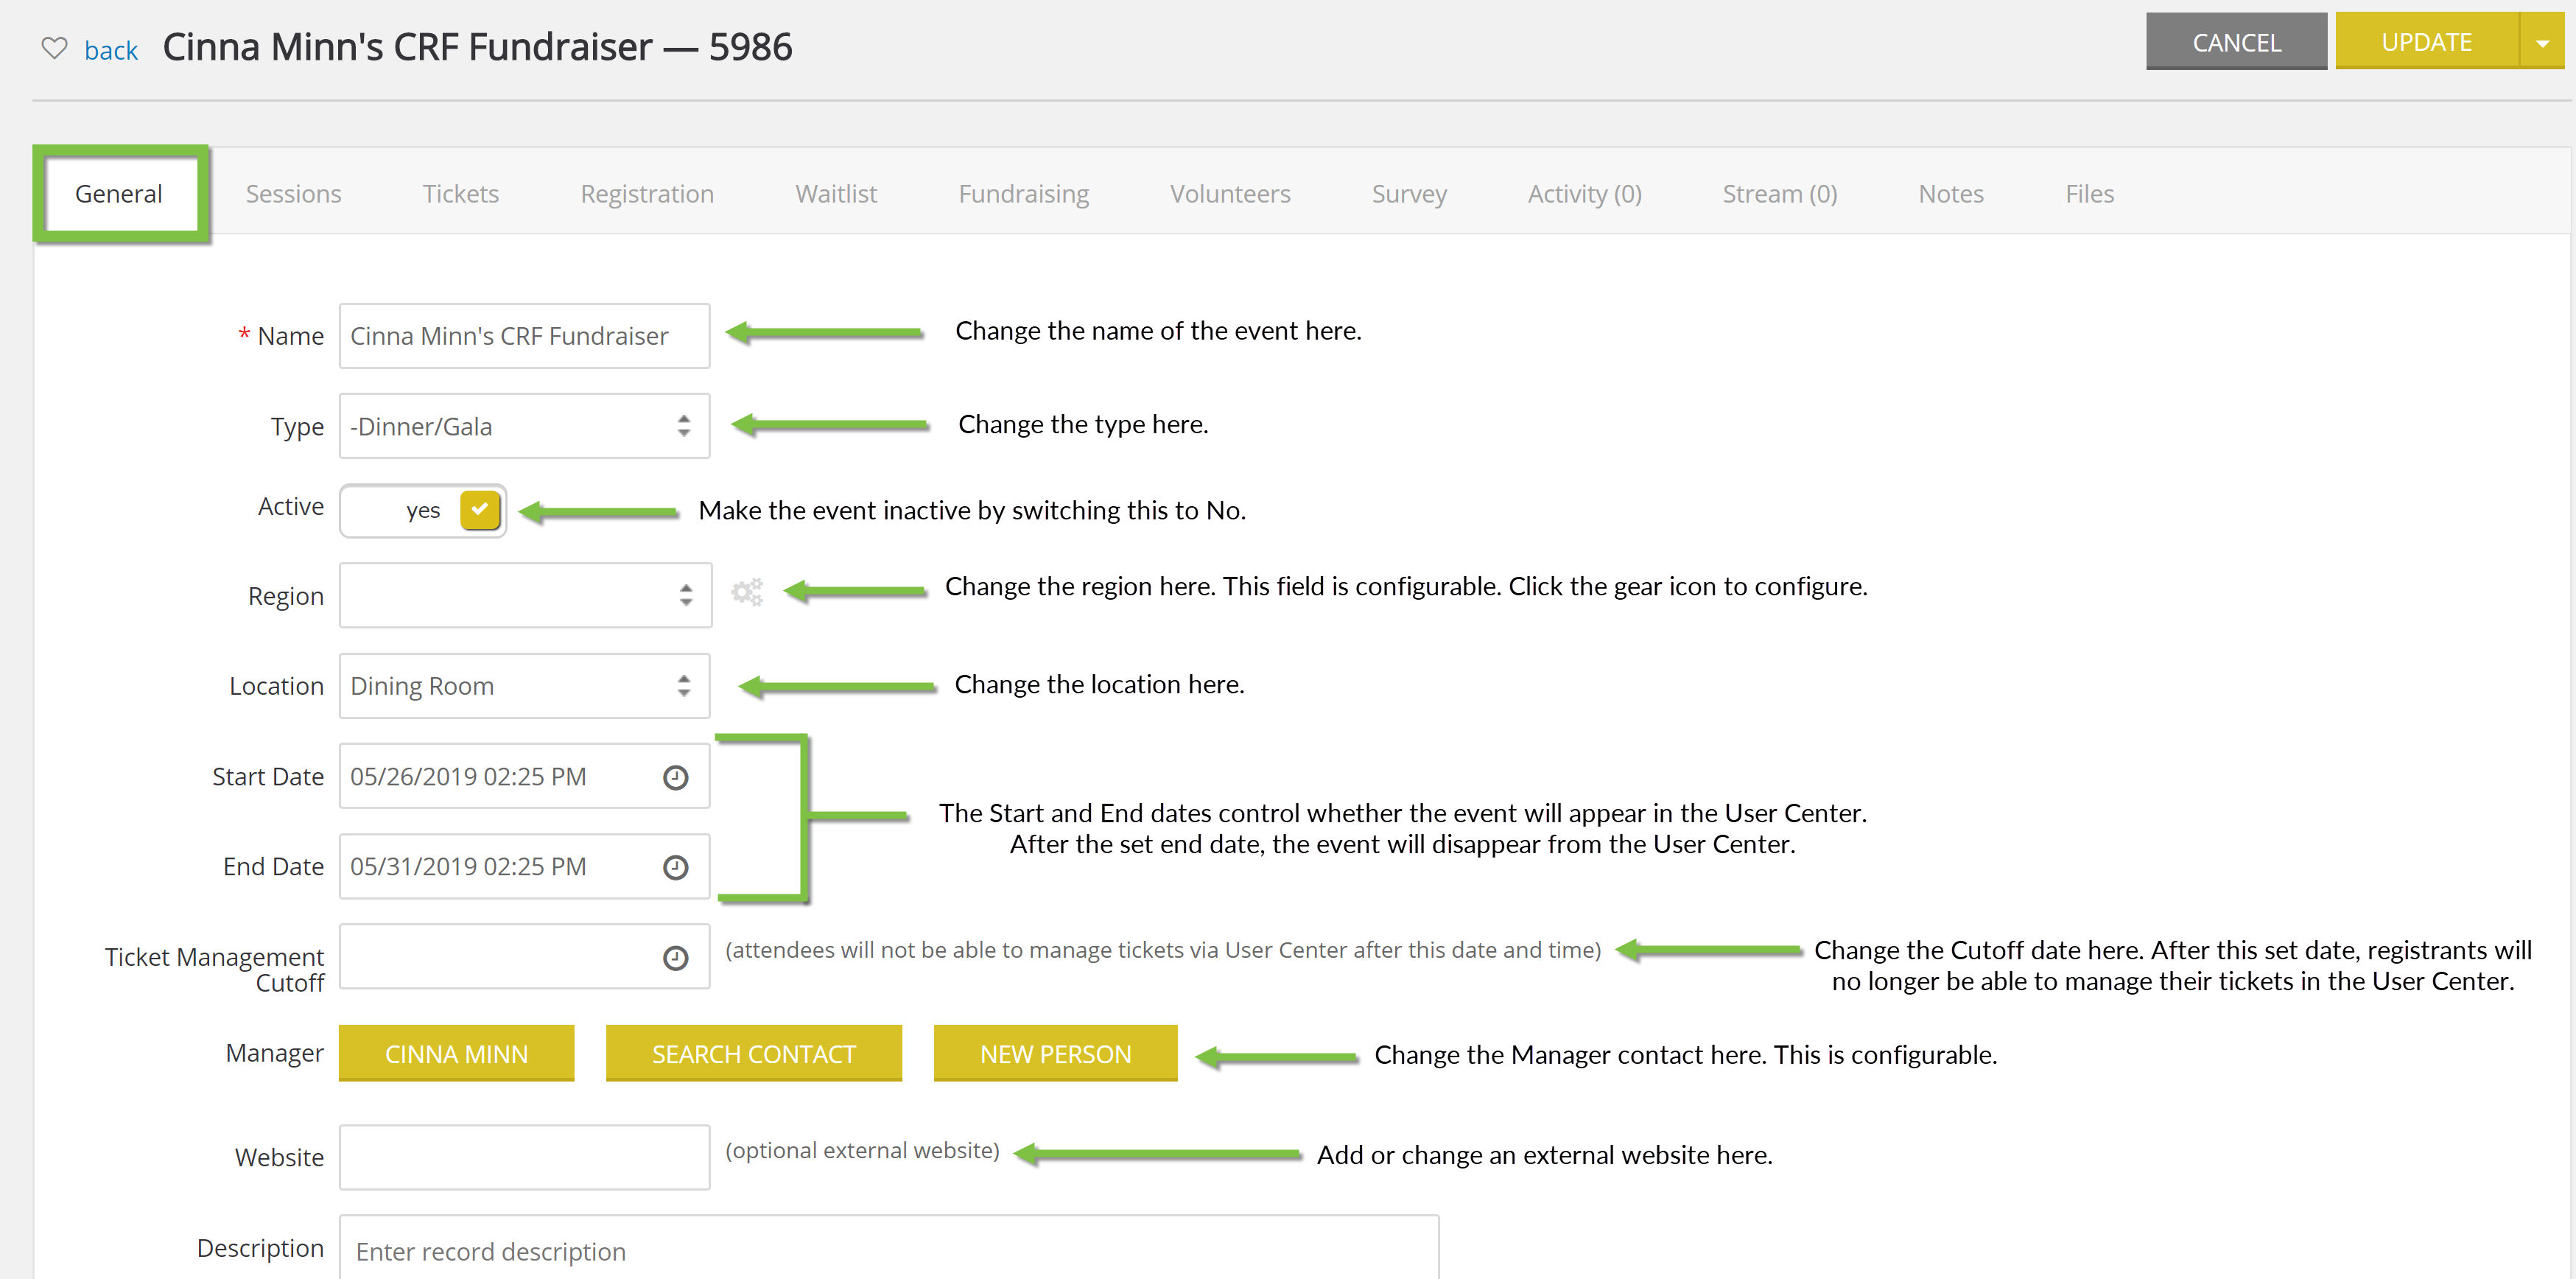Open the Volunteers tab
This screenshot has width=2576, height=1279.
pyautogui.click(x=1230, y=194)
